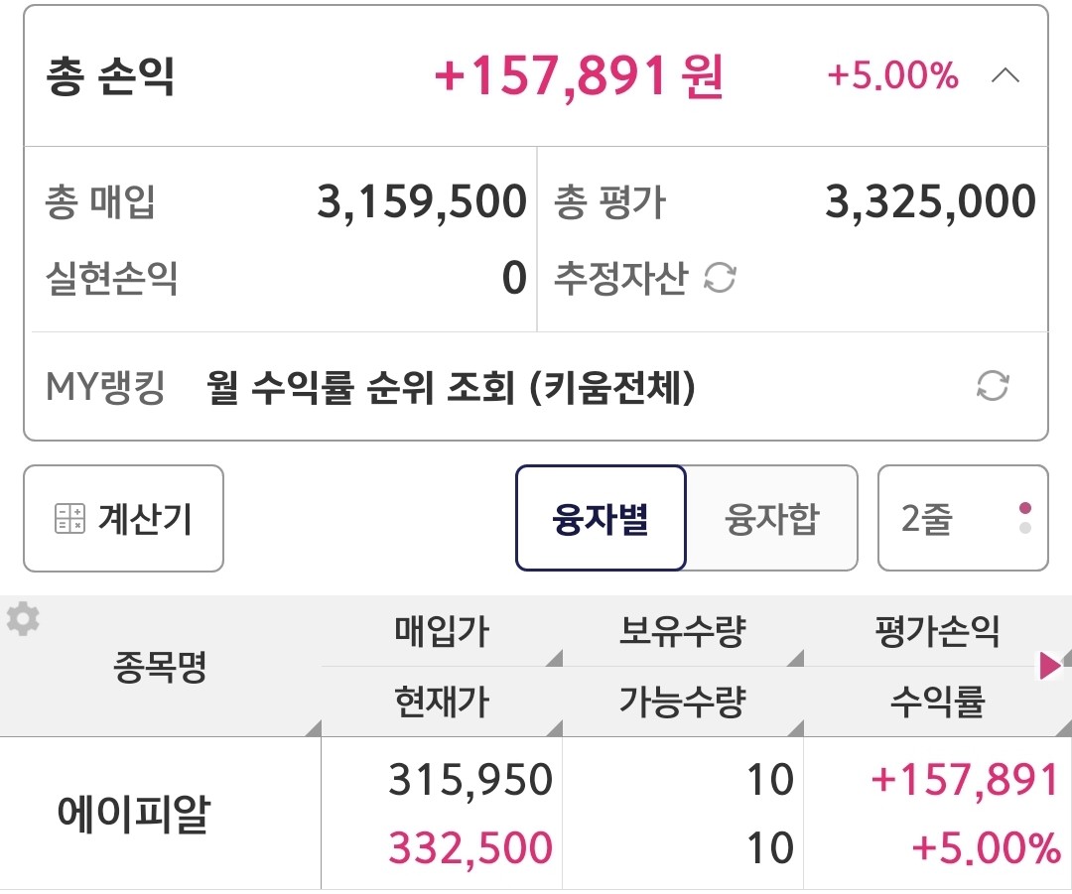The image size is (1072, 894).
Task: Select the 융자별 view toggle
Action: click(601, 518)
